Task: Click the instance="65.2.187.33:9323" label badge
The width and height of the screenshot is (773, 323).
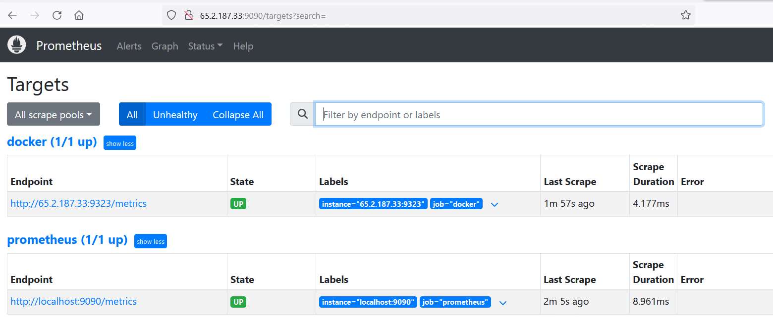Action: (373, 203)
